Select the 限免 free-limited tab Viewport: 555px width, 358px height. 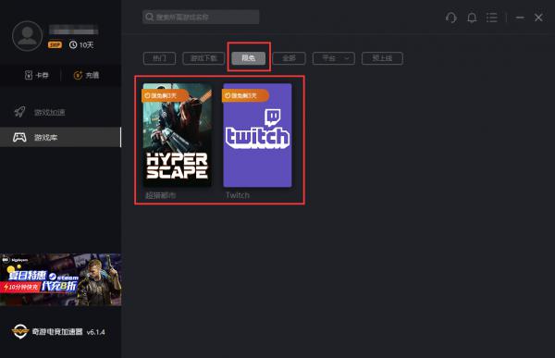249,58
